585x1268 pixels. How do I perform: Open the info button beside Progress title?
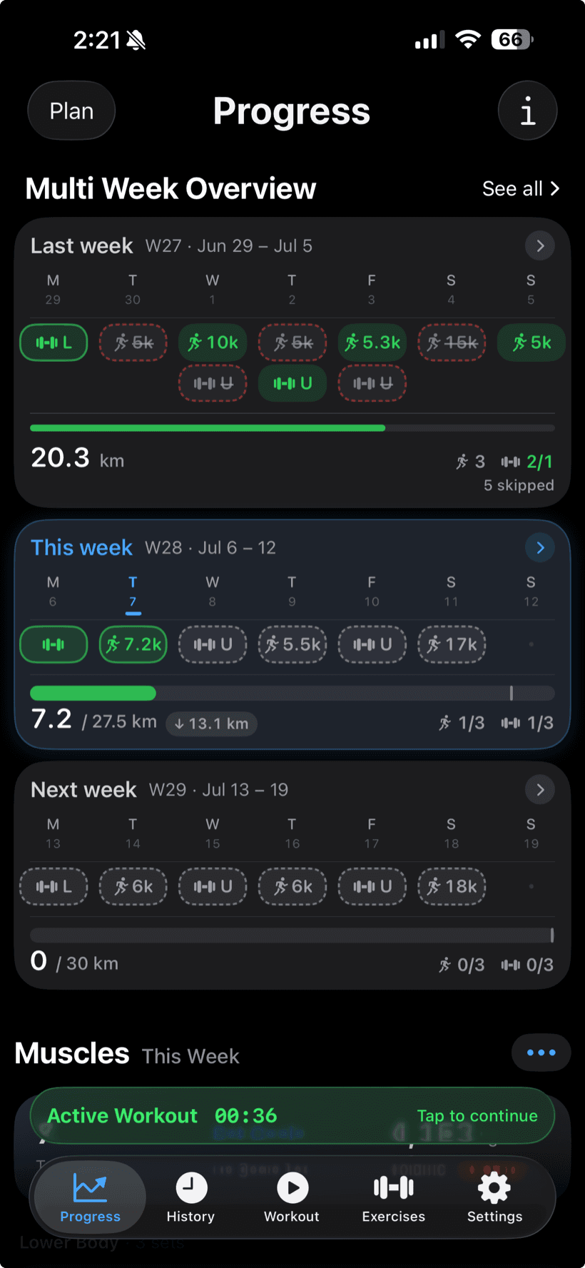[527, 111]
